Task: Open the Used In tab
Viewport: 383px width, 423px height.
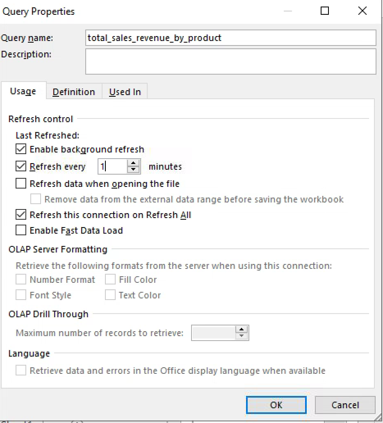Action: coord(124,92)
